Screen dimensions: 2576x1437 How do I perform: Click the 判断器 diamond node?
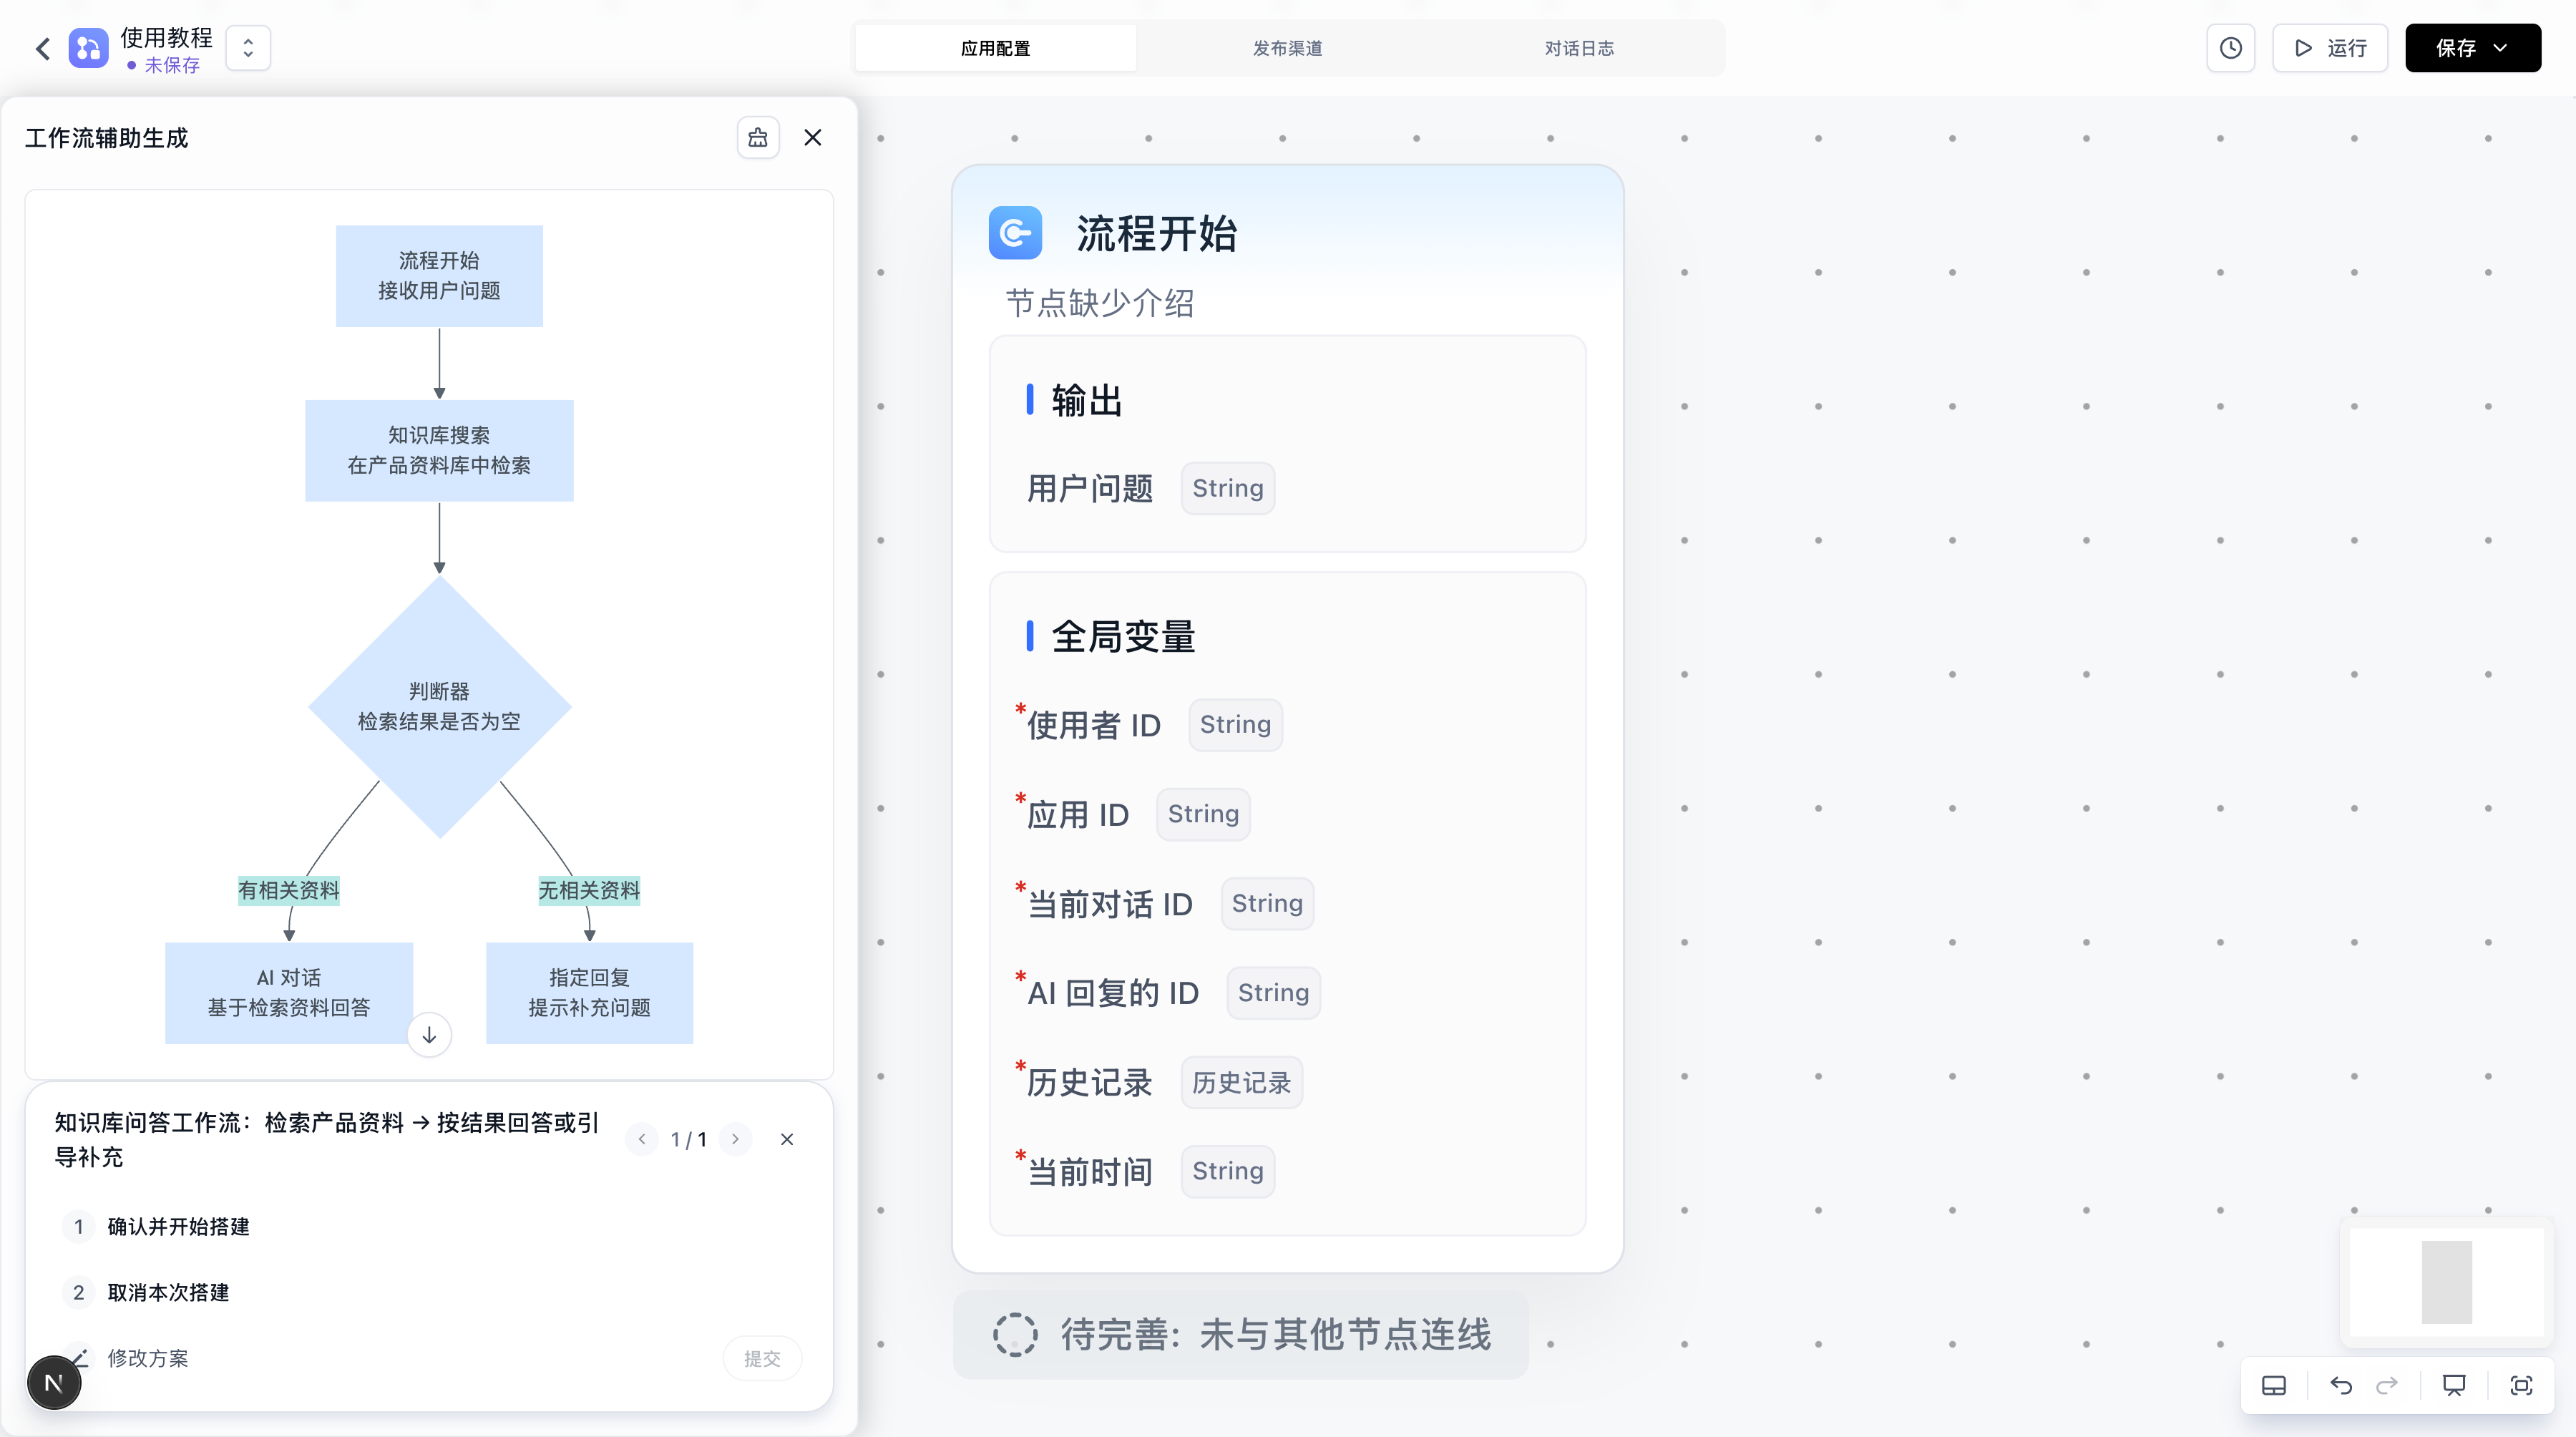[439, 706]
